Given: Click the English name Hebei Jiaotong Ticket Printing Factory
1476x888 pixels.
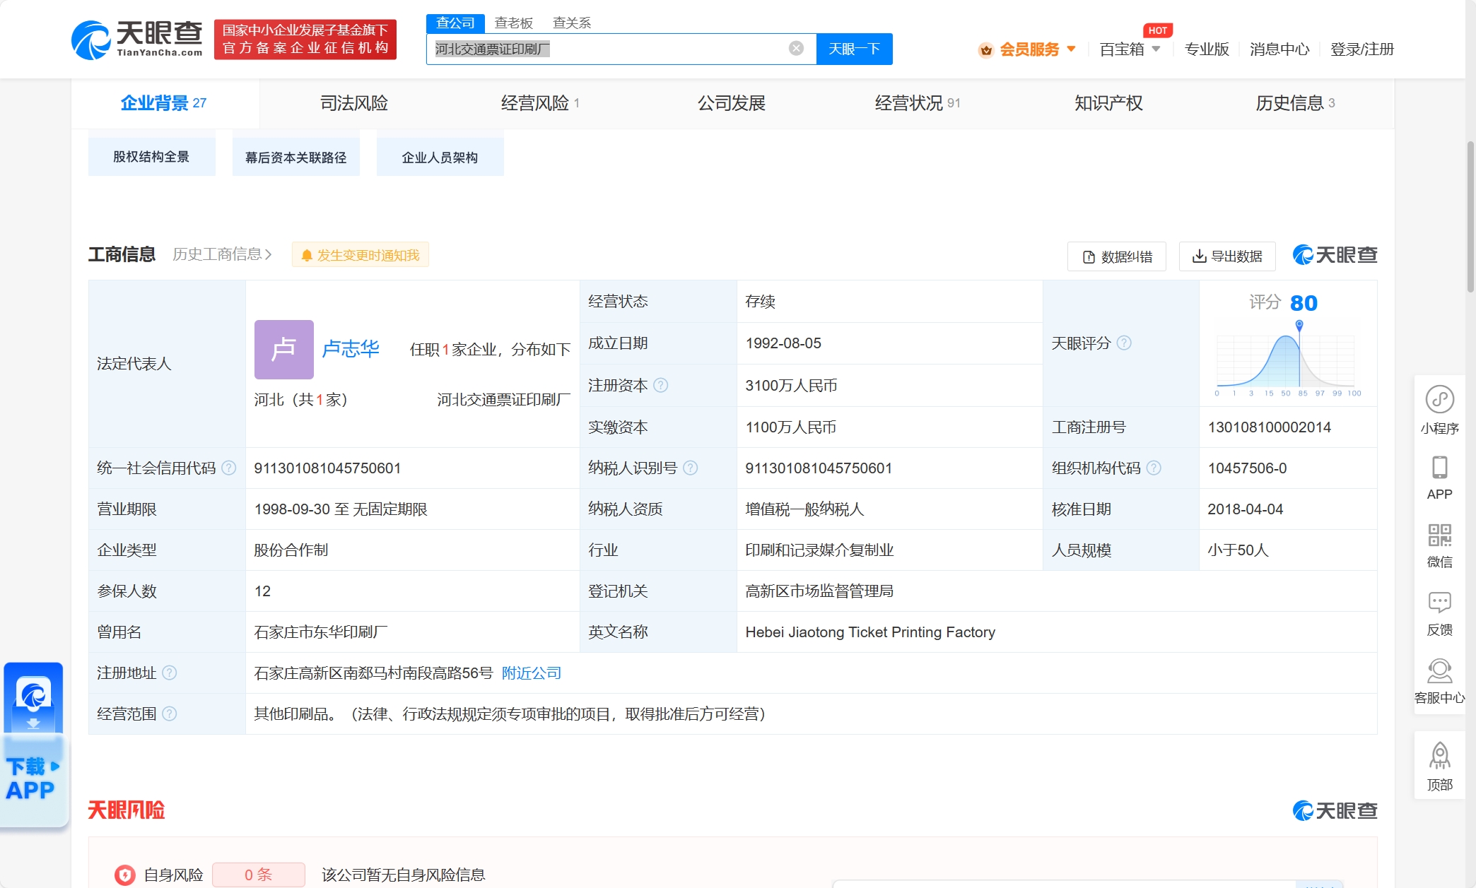Looking at the screenshot, I should [x=869, y=632].
